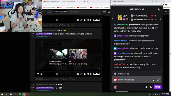Viewport: 171px width, 96px height.
Task: Open the chat community users list icon
Action: point(159,9)
